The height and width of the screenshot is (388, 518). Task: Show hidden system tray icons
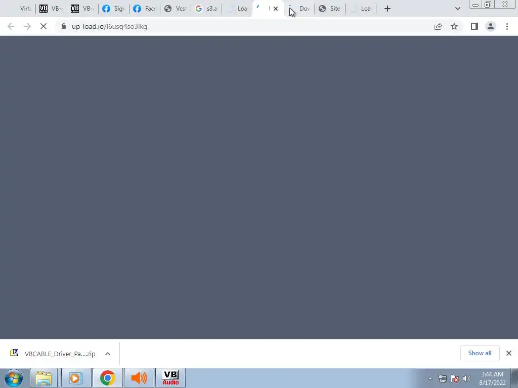430,378
